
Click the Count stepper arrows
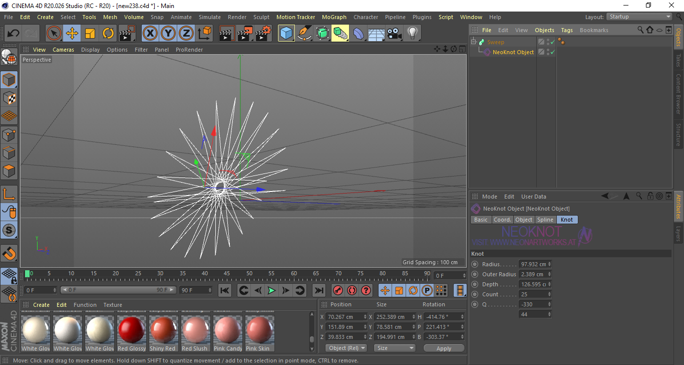[x=549, y=294]
